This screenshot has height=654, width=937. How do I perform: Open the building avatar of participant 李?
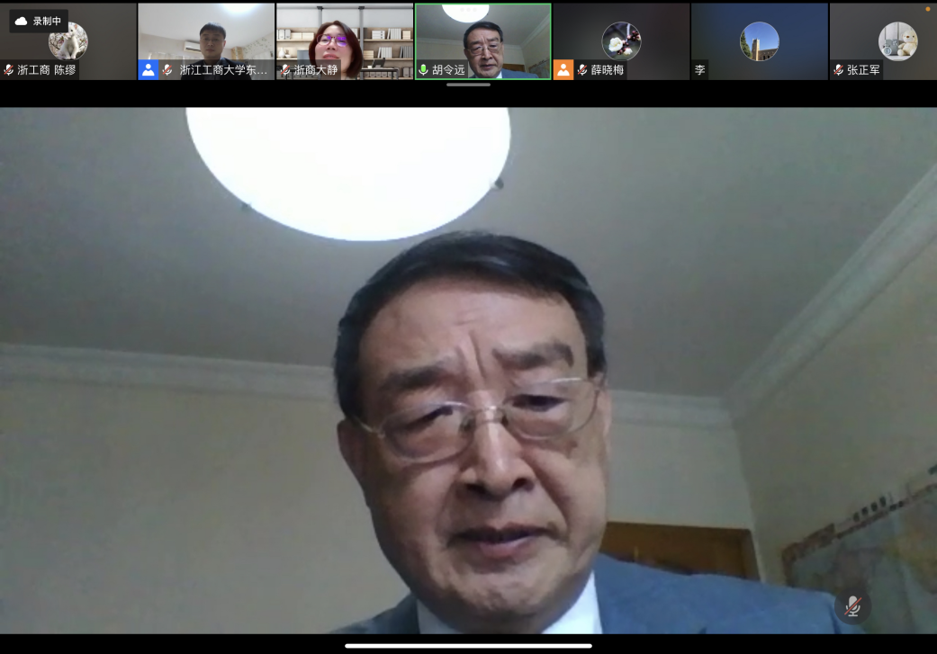[x=760, y=41]
